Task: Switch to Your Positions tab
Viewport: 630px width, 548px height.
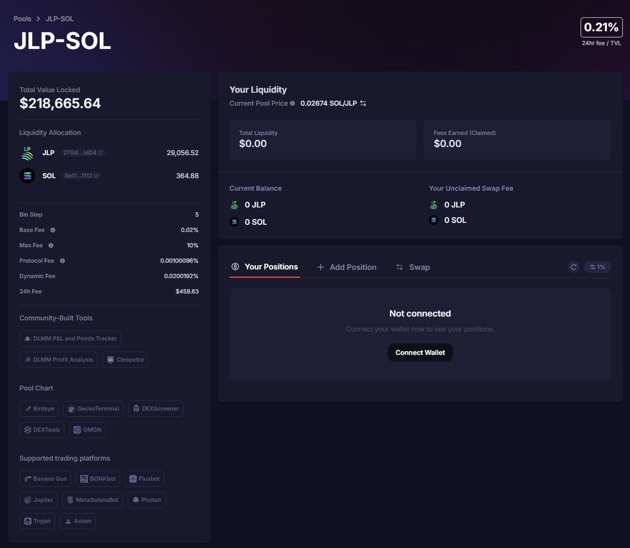Action: click(265, 267)
